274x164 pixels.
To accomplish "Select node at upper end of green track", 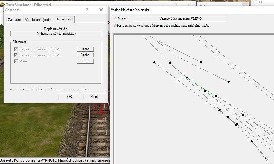I will click(187, 78).
